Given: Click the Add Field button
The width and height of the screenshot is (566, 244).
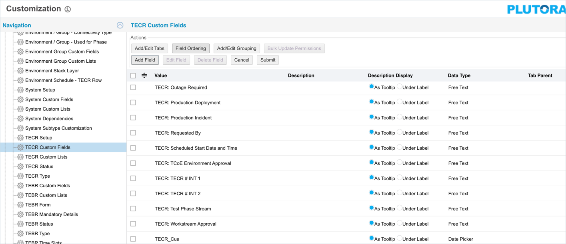Looking at the screenshot, I should point(145,60).
